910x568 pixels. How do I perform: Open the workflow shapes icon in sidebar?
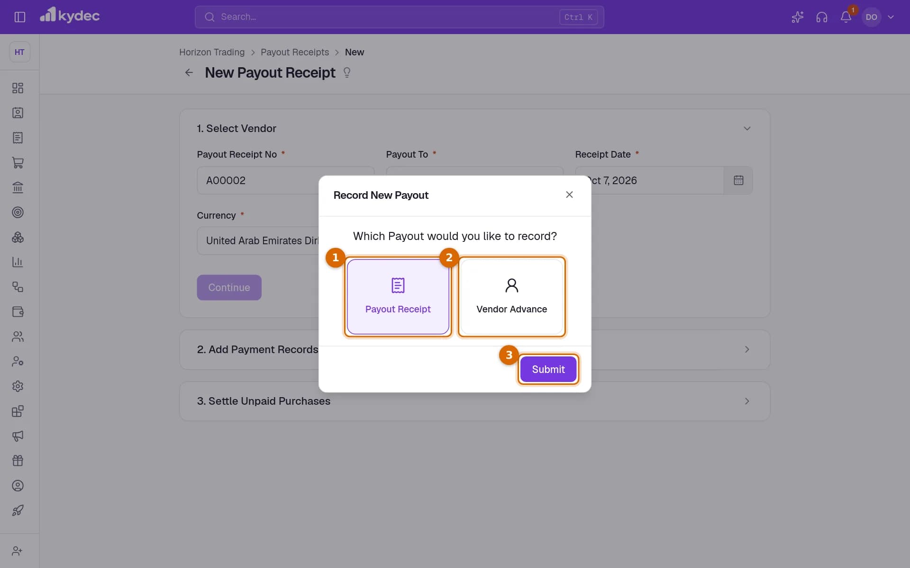pyautogui.click(x=18, y=287)
